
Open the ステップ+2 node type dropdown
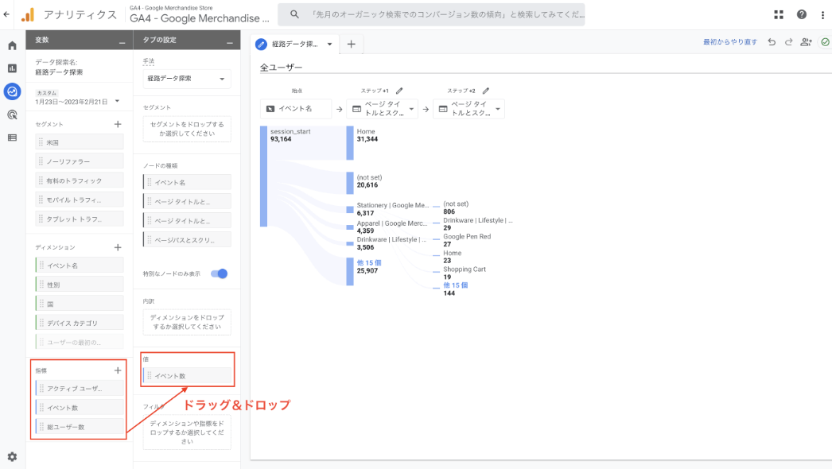coord(498,109)
